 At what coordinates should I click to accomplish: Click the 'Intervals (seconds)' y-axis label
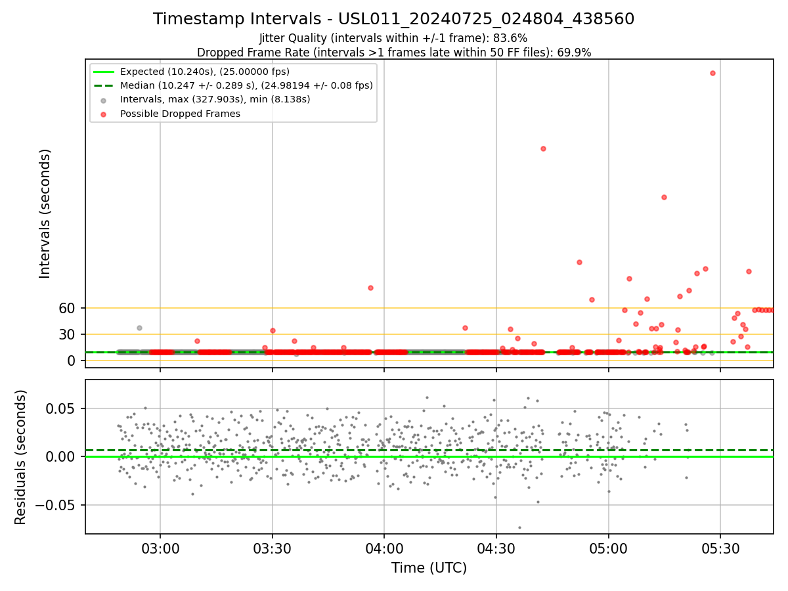click(x=45, y=213)
